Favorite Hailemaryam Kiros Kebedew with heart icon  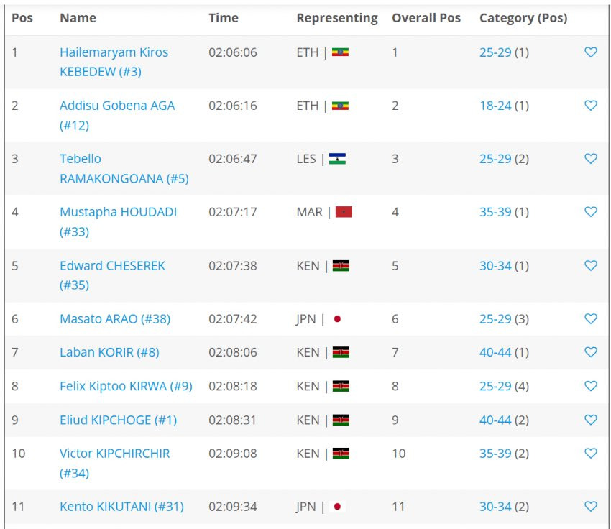pos(590,52)
